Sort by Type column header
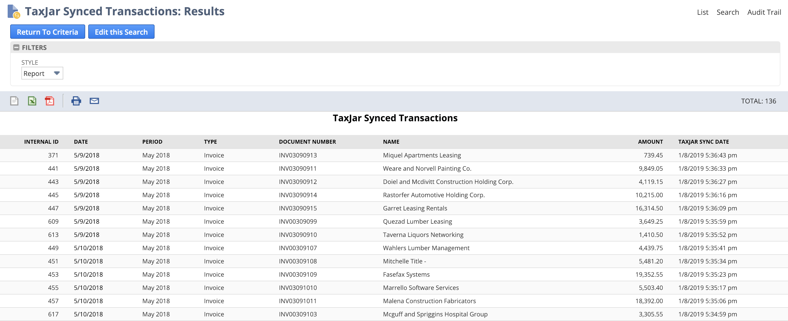Viewport: 788px width, 321px height. coord(210,142)
